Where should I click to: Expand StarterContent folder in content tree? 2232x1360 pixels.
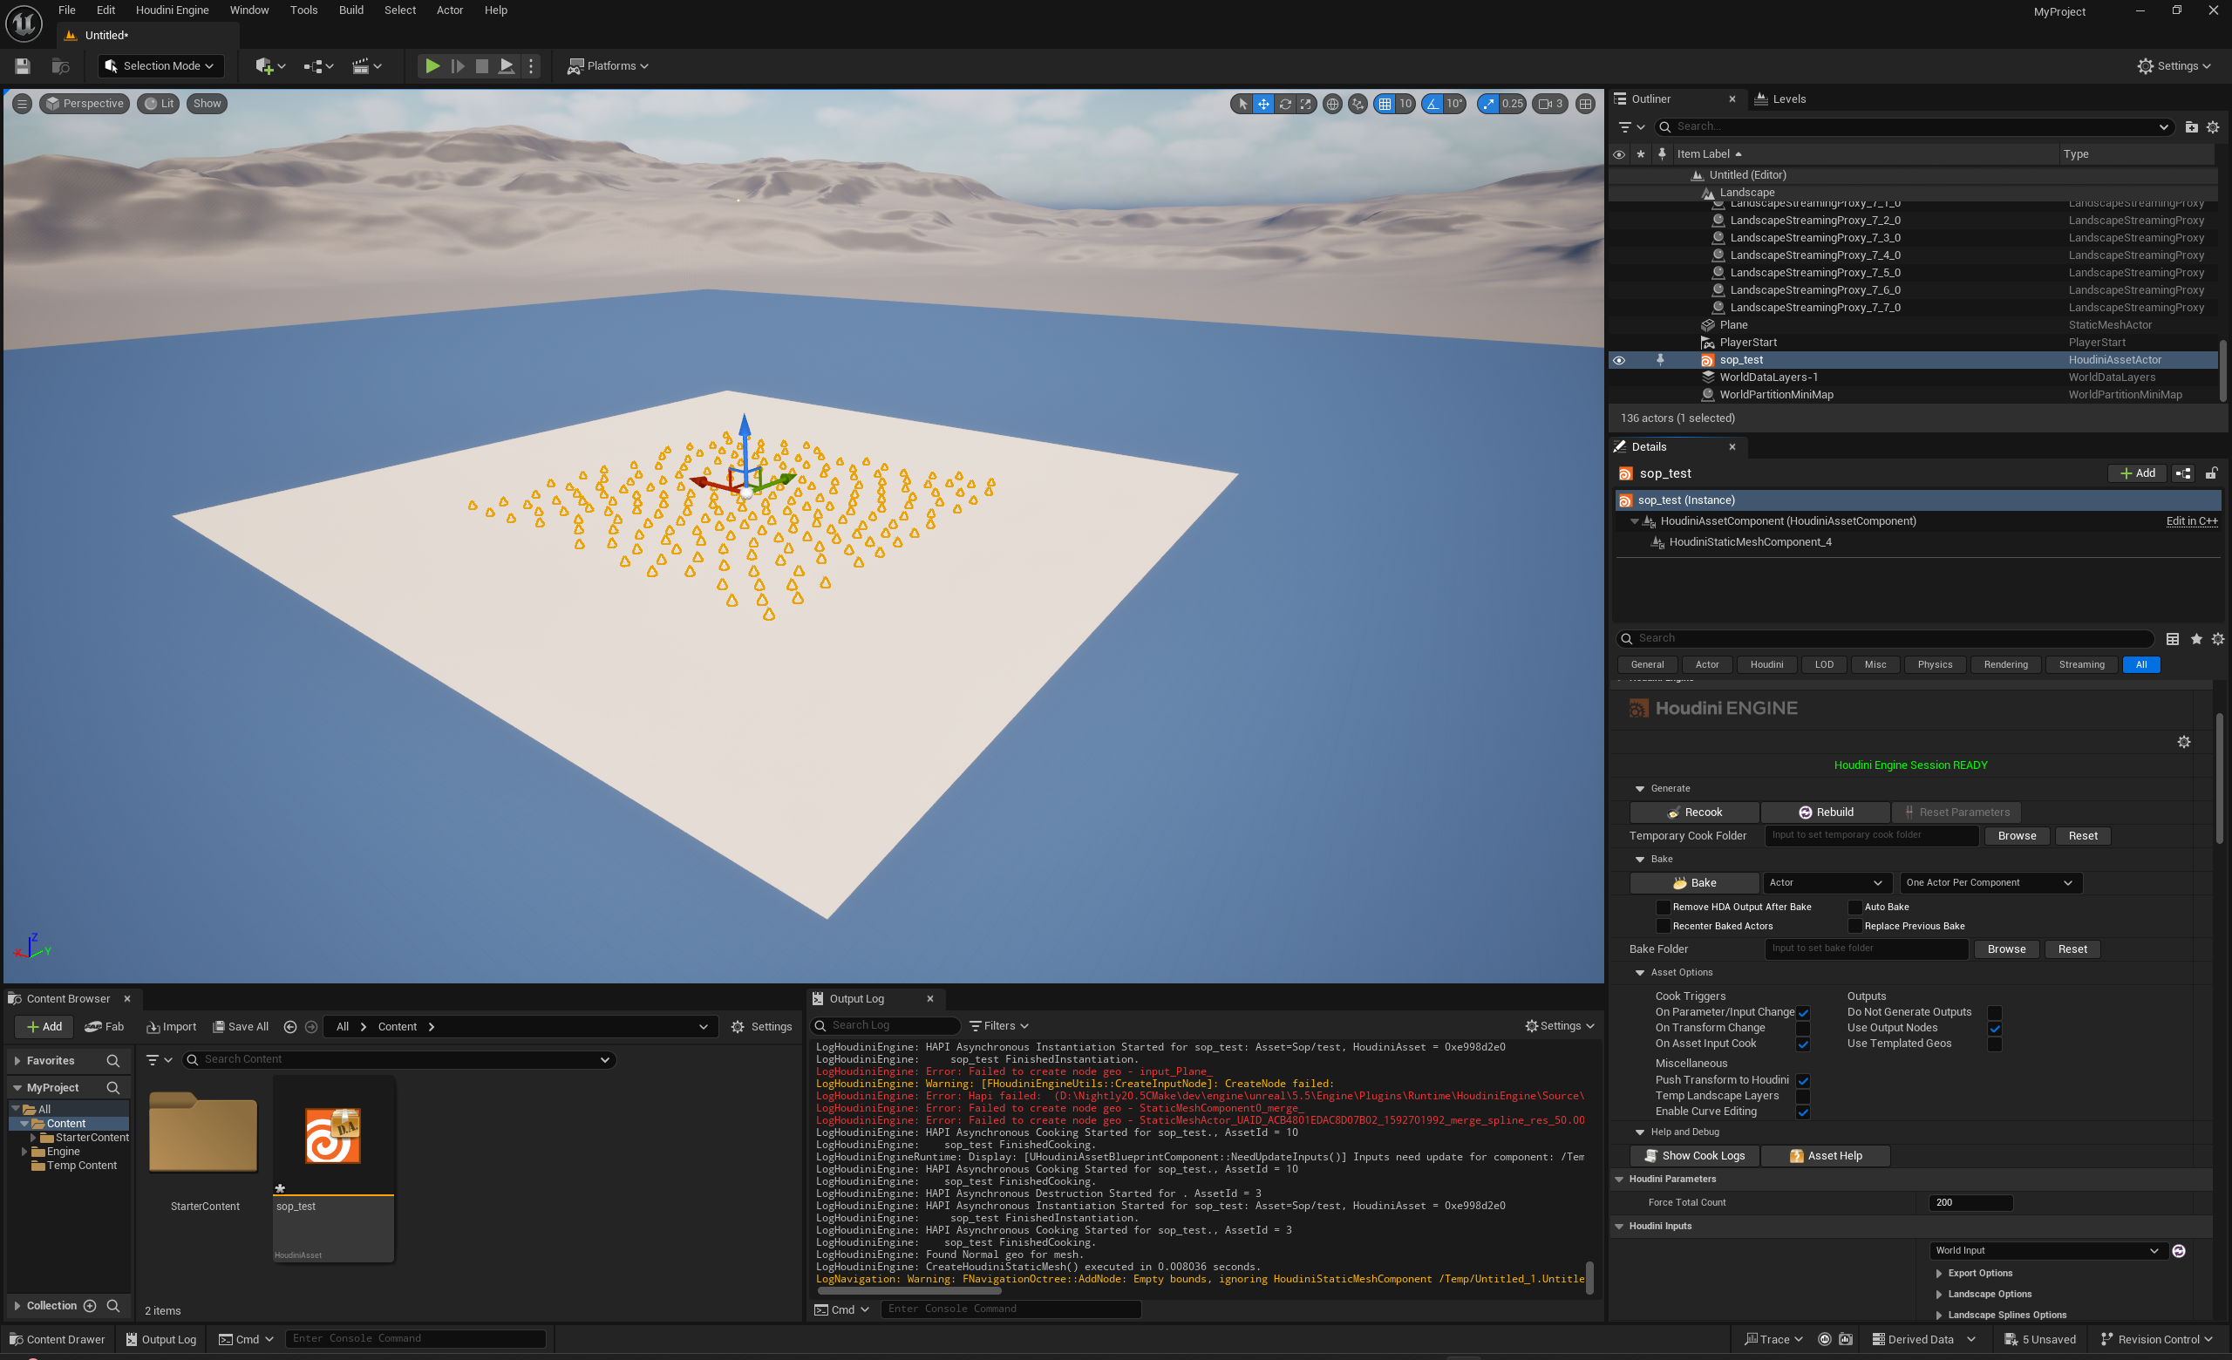32,1139
